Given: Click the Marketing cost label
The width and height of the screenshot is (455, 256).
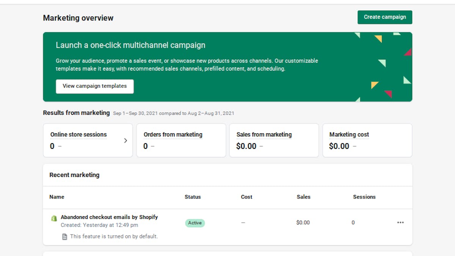Looking at the screenshot, I should click(349, 134).
